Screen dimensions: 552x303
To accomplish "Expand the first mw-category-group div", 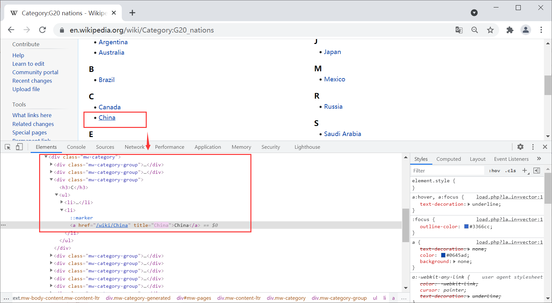I will (x=51, y=164).
